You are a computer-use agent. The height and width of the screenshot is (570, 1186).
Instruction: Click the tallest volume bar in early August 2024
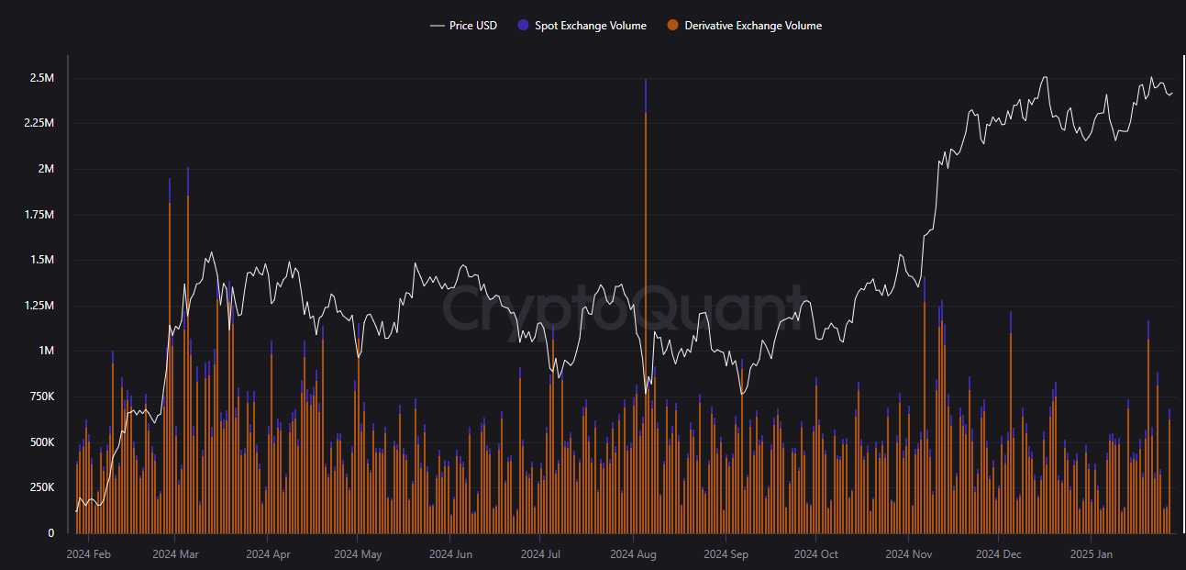coord(646,306)
